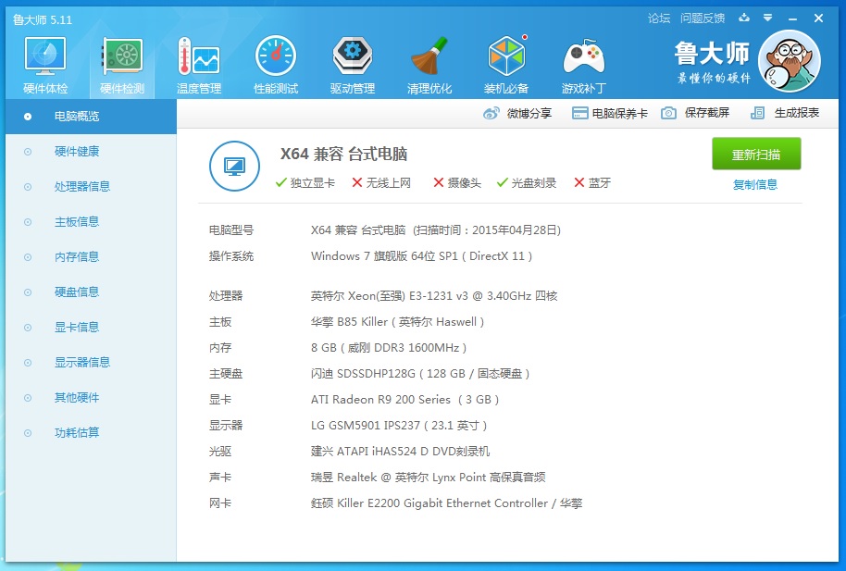This screenshot has width=846, height=571.
Task: Click the 瑞昱 Realtek sound card value
Action: coord(428,478)
